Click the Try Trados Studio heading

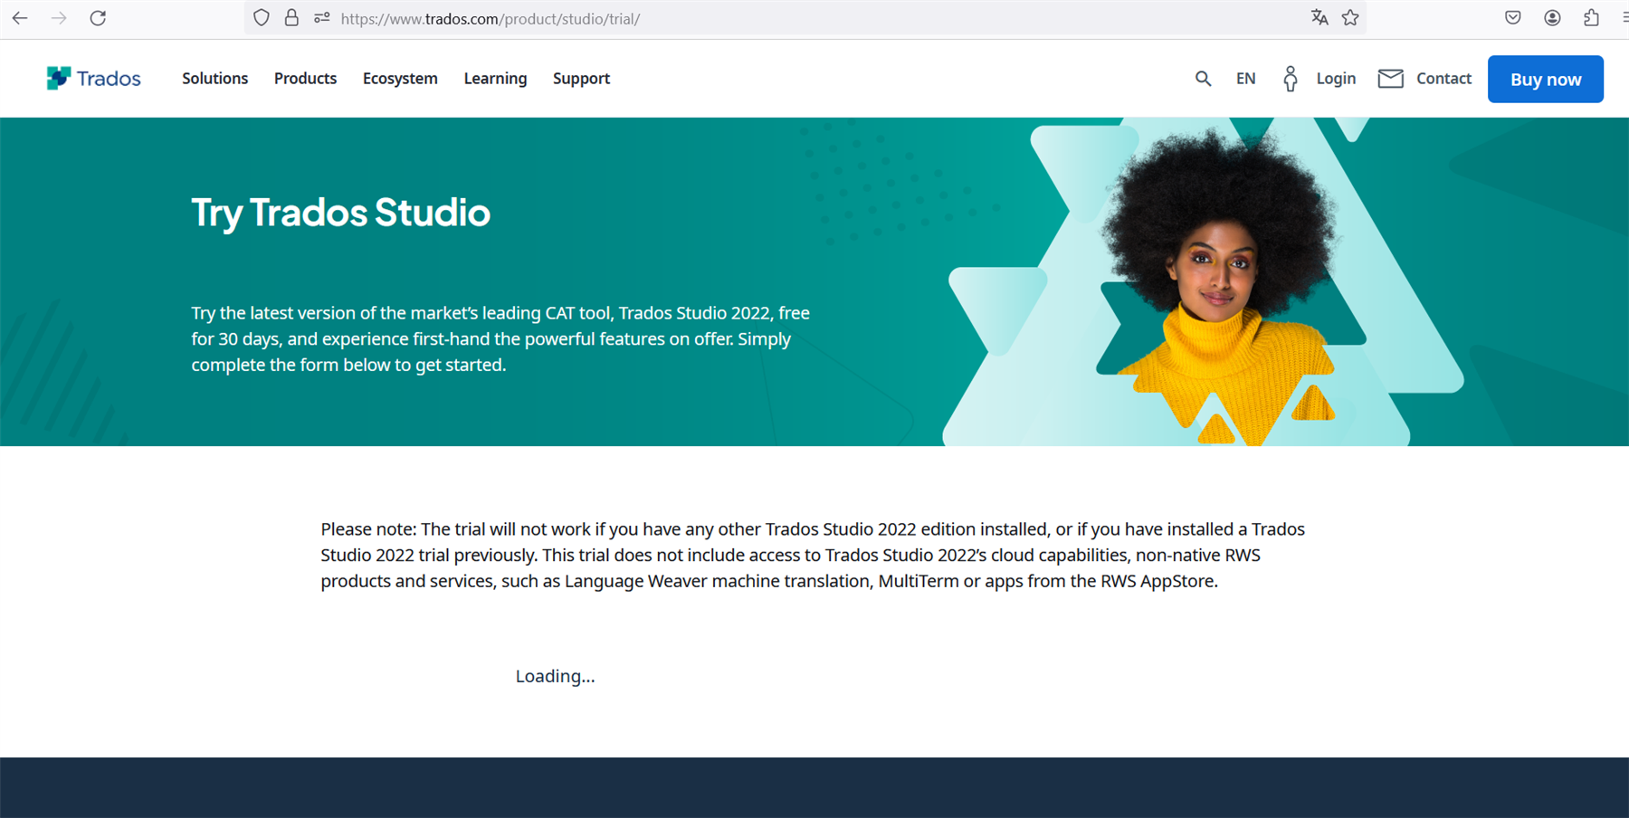[x=340, y=213]
